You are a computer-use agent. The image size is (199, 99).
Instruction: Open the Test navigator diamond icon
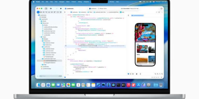click(52, 12)
